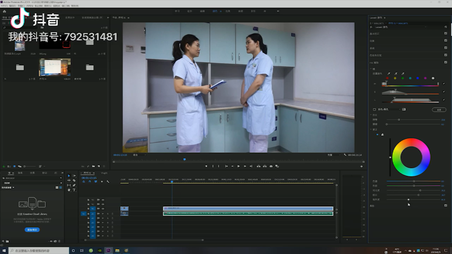Reset the H range slider
The image size is (452, 254).
444,84
